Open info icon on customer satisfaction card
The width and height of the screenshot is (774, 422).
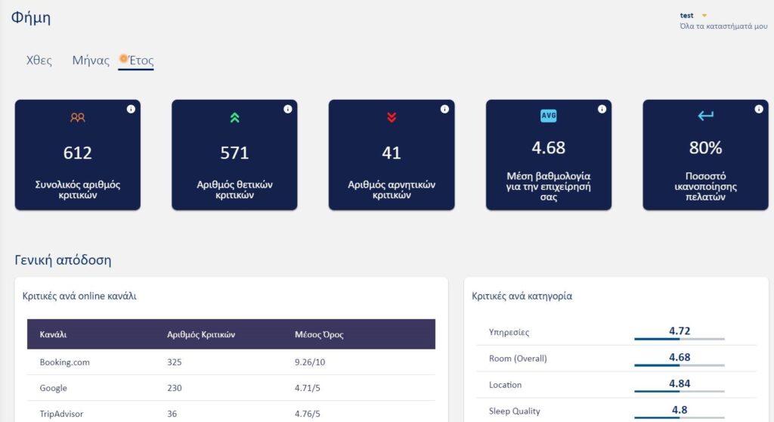click(x=759, y=109)
